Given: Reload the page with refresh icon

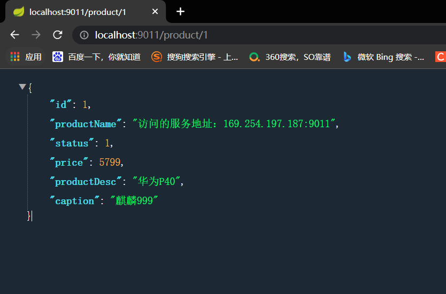Looking at the screenshot, I should (x=58, y=35).
